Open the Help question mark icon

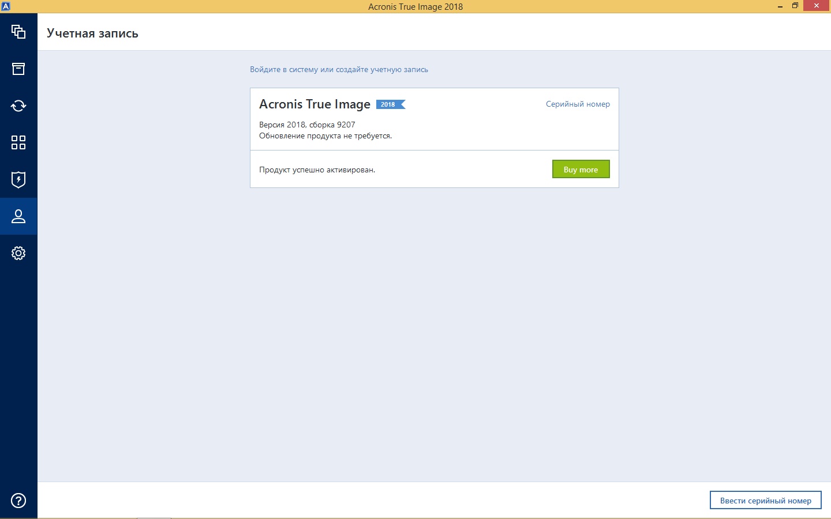coord(18,501)
